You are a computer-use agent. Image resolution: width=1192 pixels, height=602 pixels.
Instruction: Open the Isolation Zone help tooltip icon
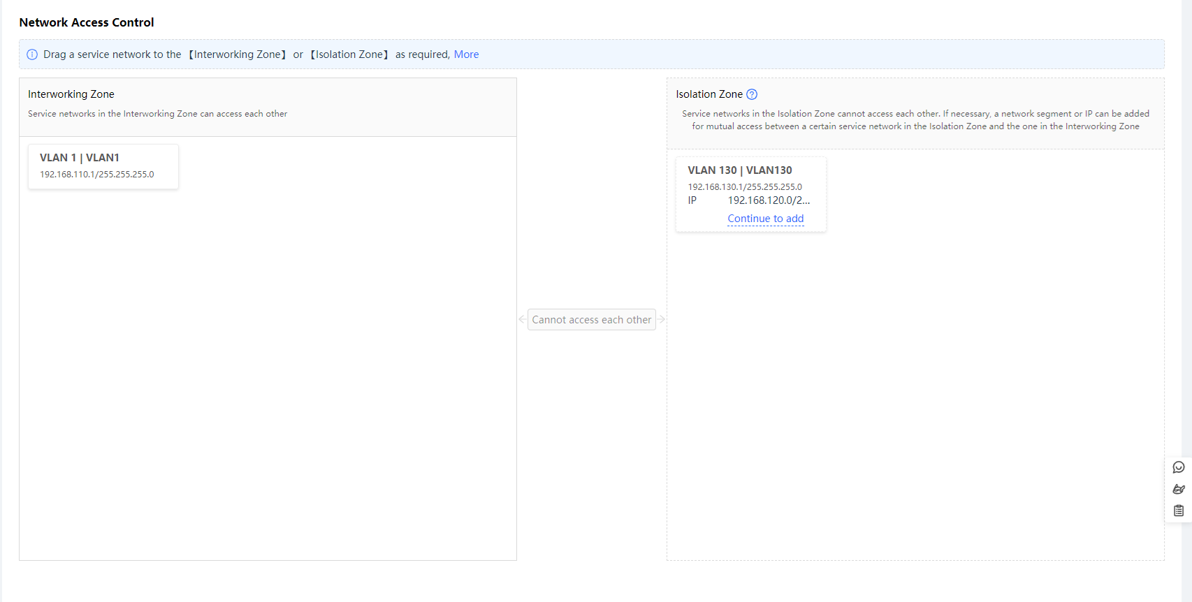point(752,94)
